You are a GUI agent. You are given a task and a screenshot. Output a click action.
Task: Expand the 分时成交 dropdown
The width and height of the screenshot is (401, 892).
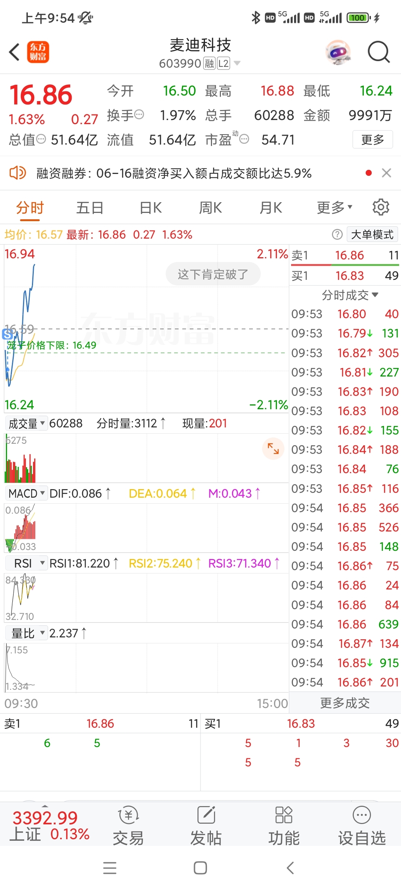tap(350, 295)
